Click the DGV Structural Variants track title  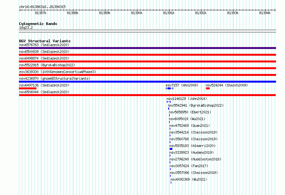tap(45, 41)
